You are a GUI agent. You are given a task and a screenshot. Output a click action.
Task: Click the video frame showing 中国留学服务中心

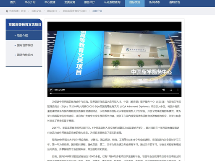pyautogui.click(x=114, y=59)
